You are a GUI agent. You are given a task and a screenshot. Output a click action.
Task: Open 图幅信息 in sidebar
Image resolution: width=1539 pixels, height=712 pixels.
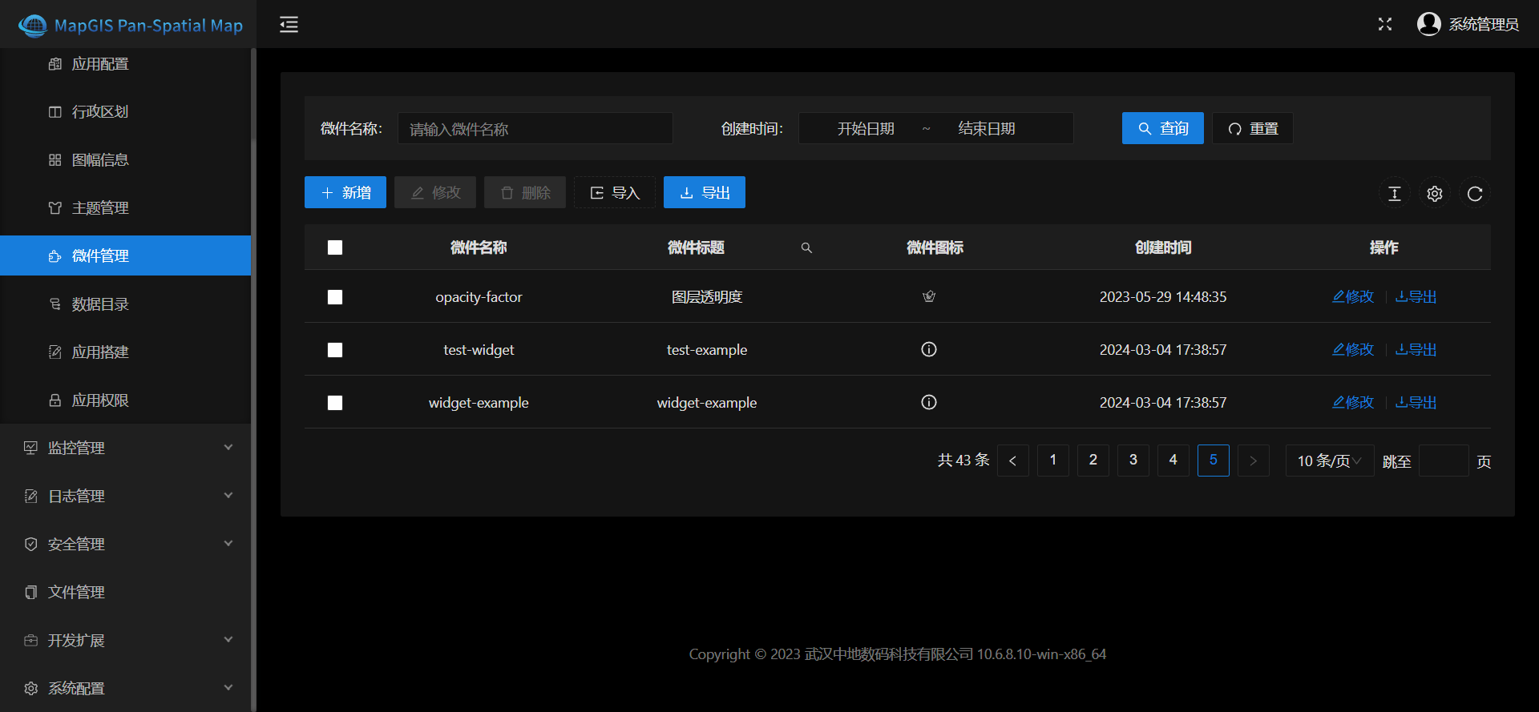[126, 159]
